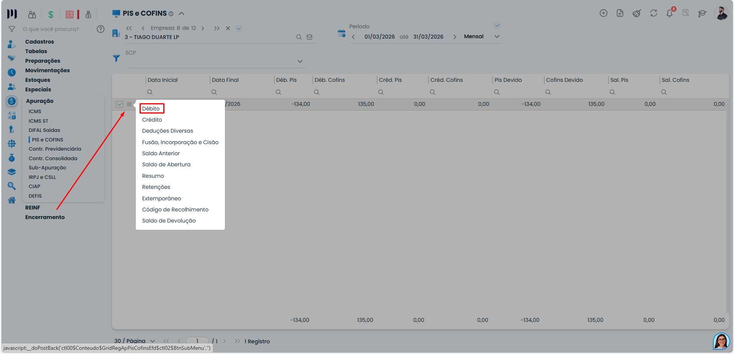
Task: Click the refresh sync icon
Action: (654, 13)
